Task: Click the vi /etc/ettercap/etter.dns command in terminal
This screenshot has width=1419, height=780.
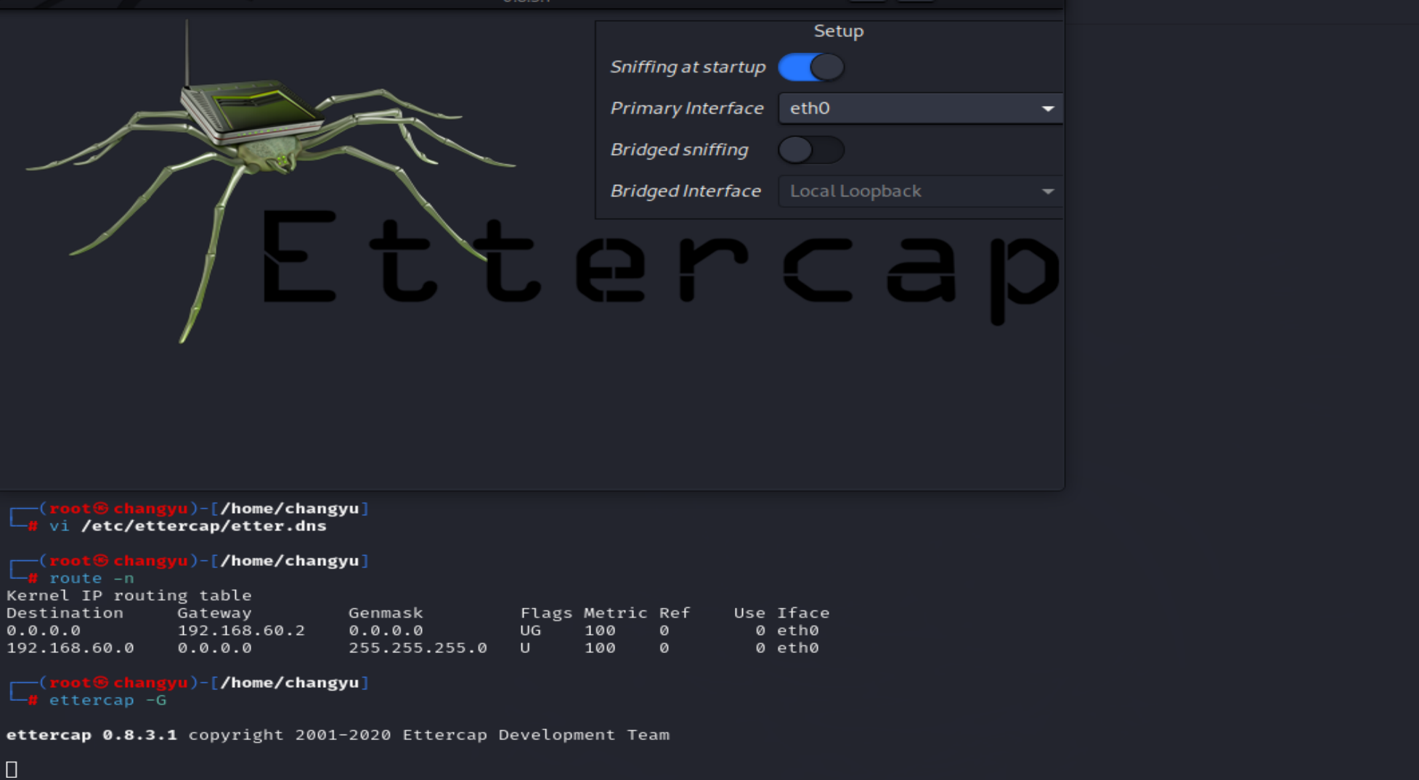Action: coord(188,526)
